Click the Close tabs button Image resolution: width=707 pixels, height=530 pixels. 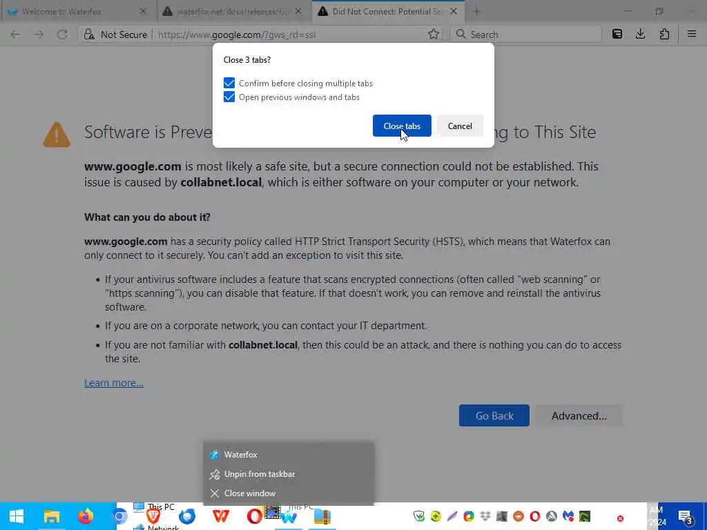pyautogui.click(x=402, y=126)
